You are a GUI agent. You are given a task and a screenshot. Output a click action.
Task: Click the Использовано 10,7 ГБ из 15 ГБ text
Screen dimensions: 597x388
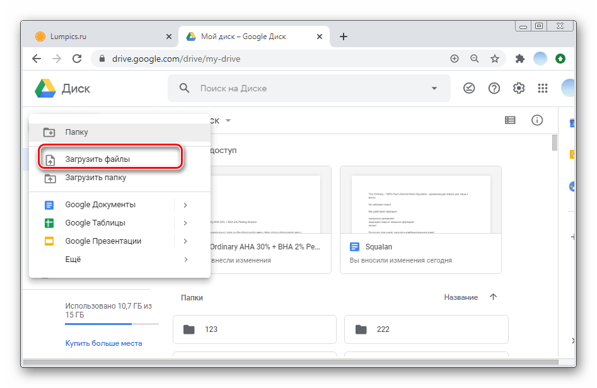[x=108, y=311]
